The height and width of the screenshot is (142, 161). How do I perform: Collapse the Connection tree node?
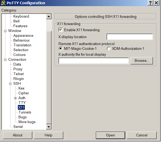click(5, 60)
